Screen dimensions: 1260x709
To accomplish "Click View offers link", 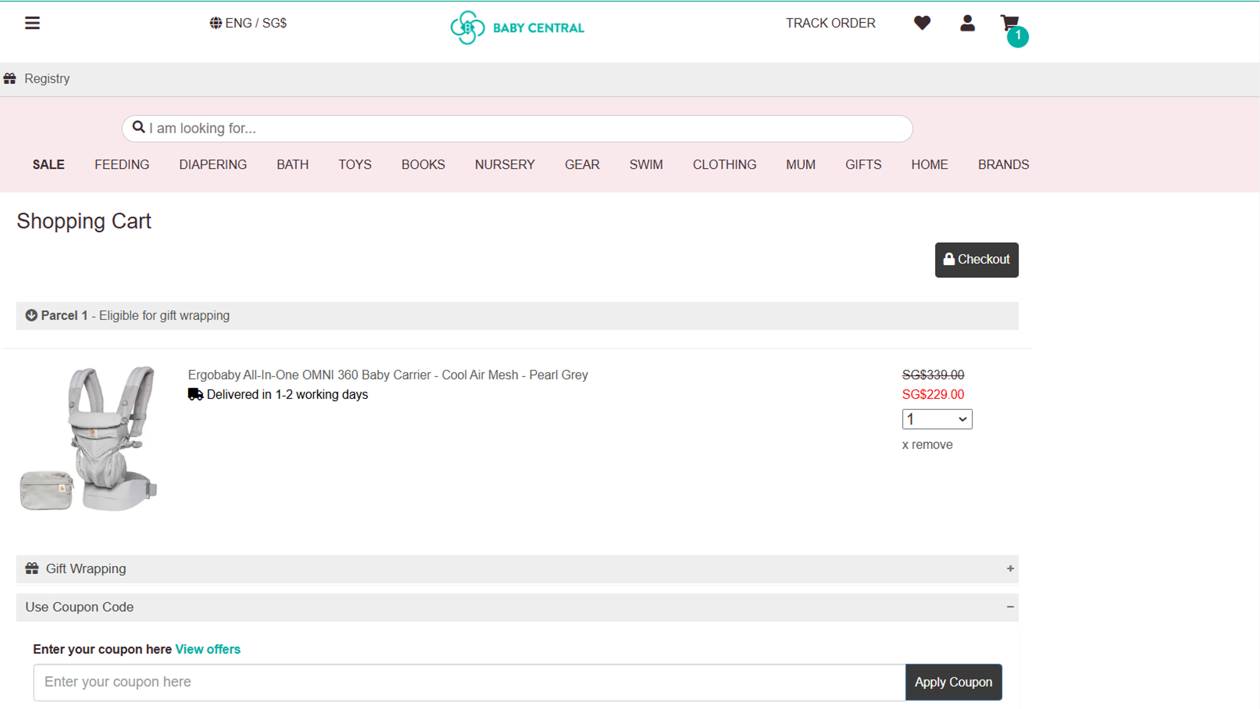I will (208, 649).
